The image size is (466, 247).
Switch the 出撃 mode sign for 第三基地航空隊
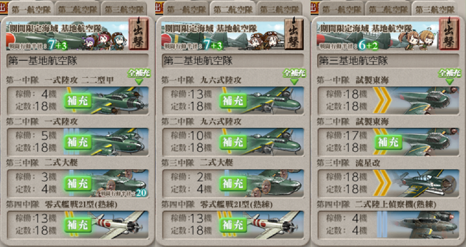449,34
